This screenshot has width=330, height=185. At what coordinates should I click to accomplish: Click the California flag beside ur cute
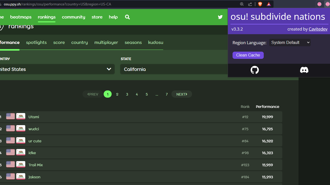tap(21, 141)
